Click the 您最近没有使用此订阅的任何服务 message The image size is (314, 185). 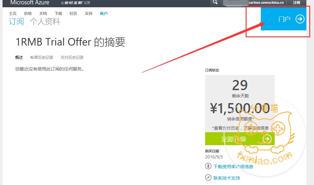[49, 69]
